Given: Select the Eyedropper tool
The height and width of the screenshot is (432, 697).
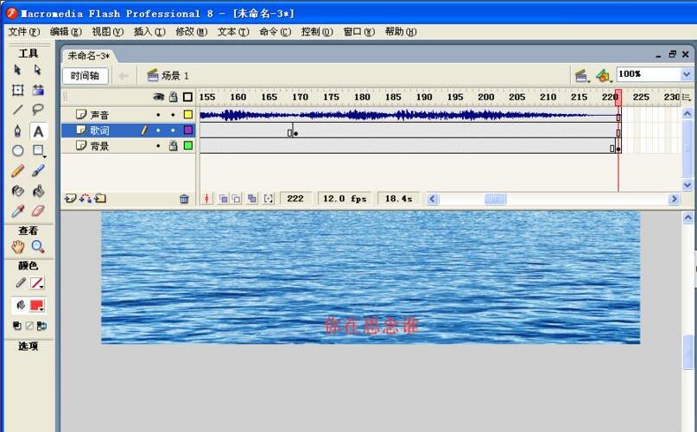Looking at the screenshot, I should click(x=17, y=211).
